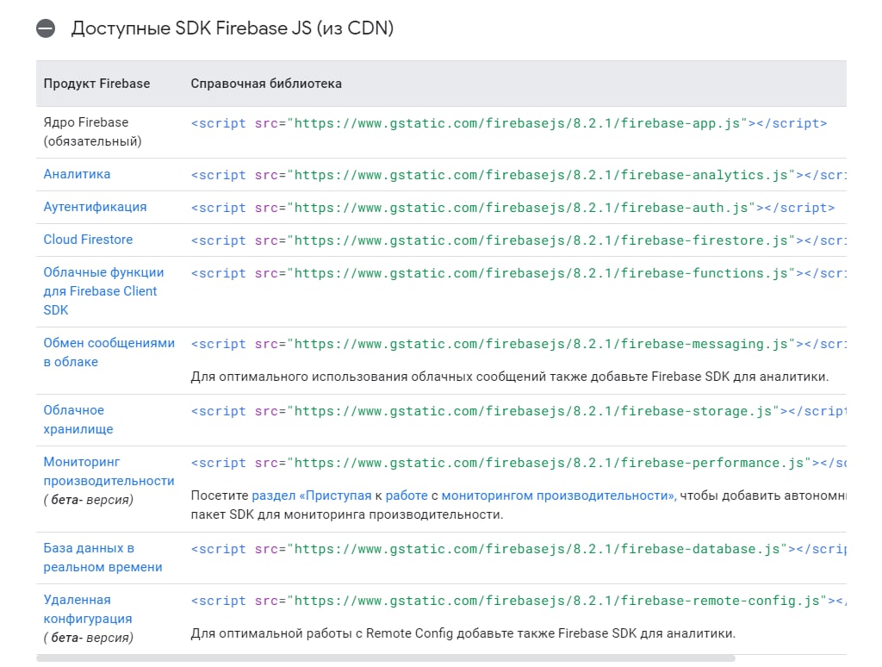Collapse the Доступные SDK Firebase JS section icon
This screenshot has height=667, width=882.
(x=46, y=28)
